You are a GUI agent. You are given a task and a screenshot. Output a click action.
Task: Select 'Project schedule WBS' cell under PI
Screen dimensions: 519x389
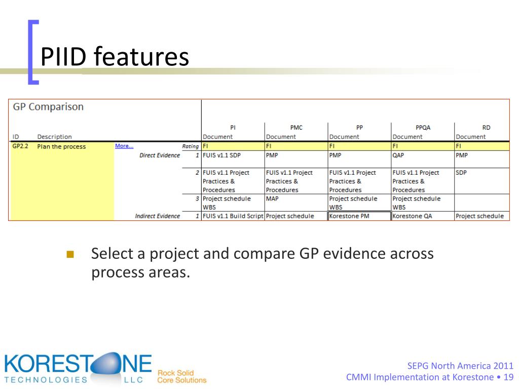tap(233, 203)
